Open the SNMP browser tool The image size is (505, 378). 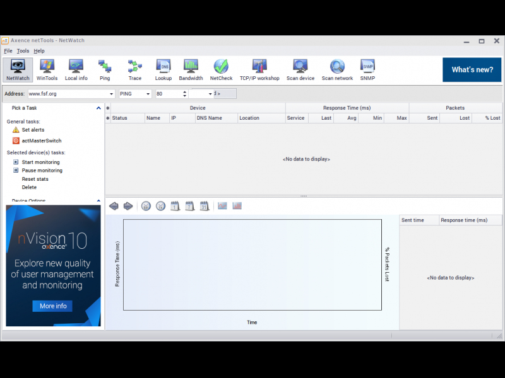tap(367, 70)
